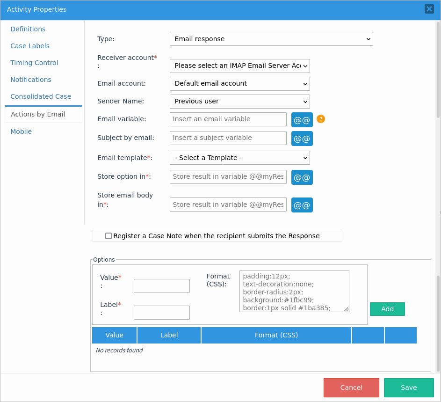This screenshot has width=441, height=402.
Task: Open variable picker for Store email body
Action: tap(302, 205)
